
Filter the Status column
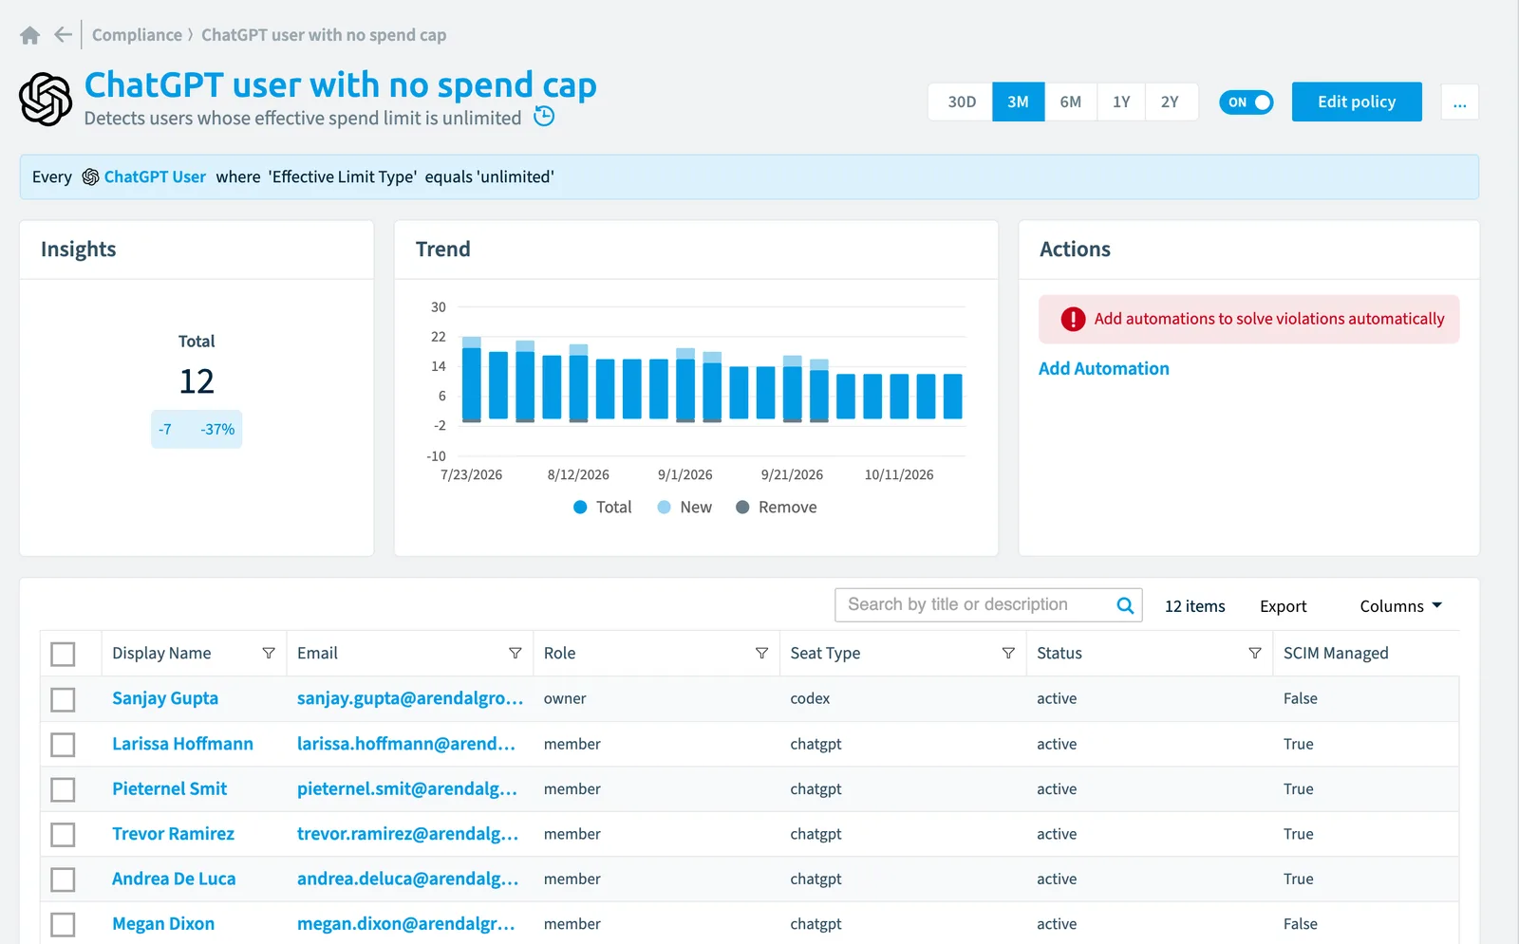(1255, 654)
